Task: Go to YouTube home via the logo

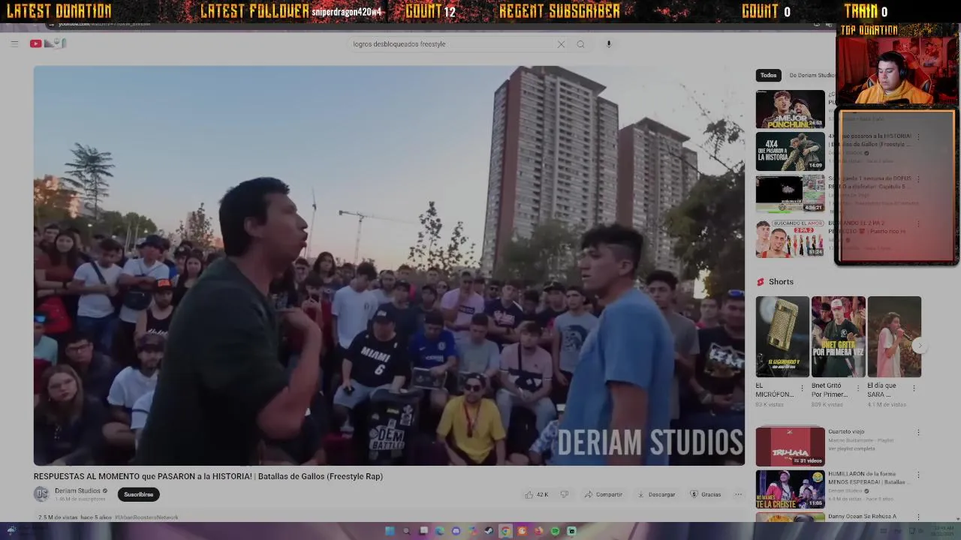Action: [48, 43]
